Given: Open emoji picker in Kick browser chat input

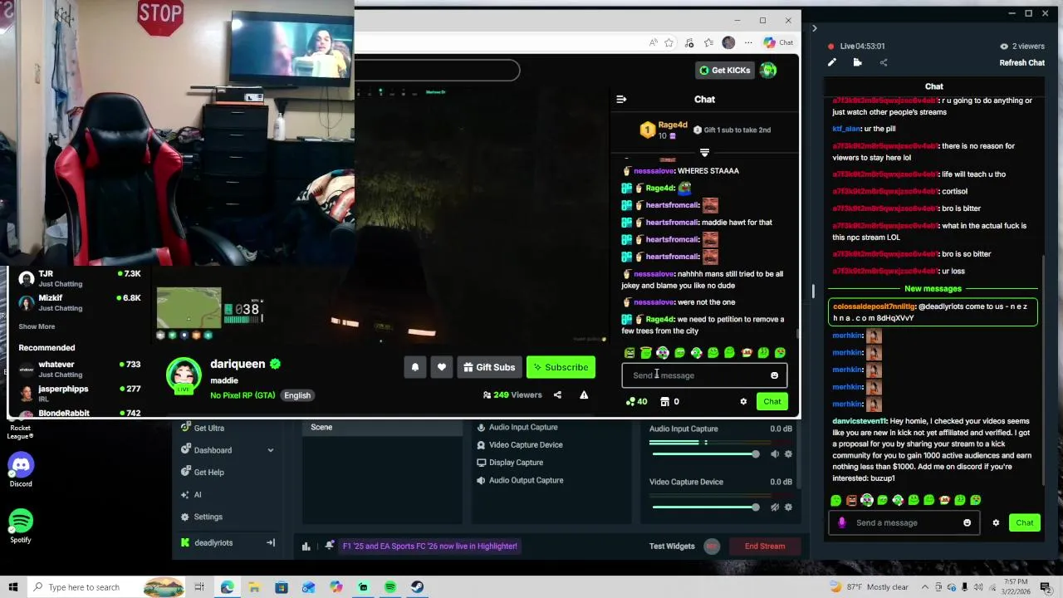Looking at the screenshot, I should [x=774, y=375].
